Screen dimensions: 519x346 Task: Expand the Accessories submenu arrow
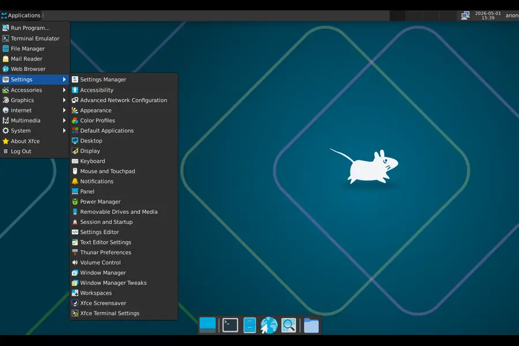pos(64,90)
